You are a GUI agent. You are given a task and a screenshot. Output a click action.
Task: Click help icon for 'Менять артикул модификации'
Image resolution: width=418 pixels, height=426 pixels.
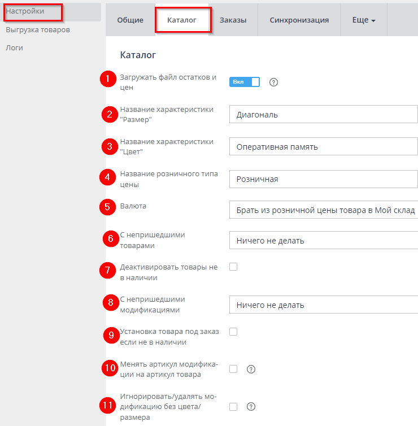251,370
